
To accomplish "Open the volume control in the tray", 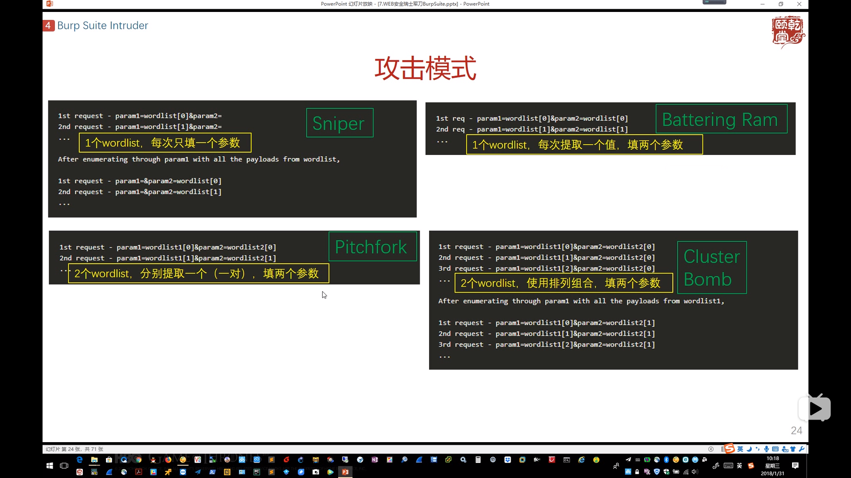I will 695,472.
